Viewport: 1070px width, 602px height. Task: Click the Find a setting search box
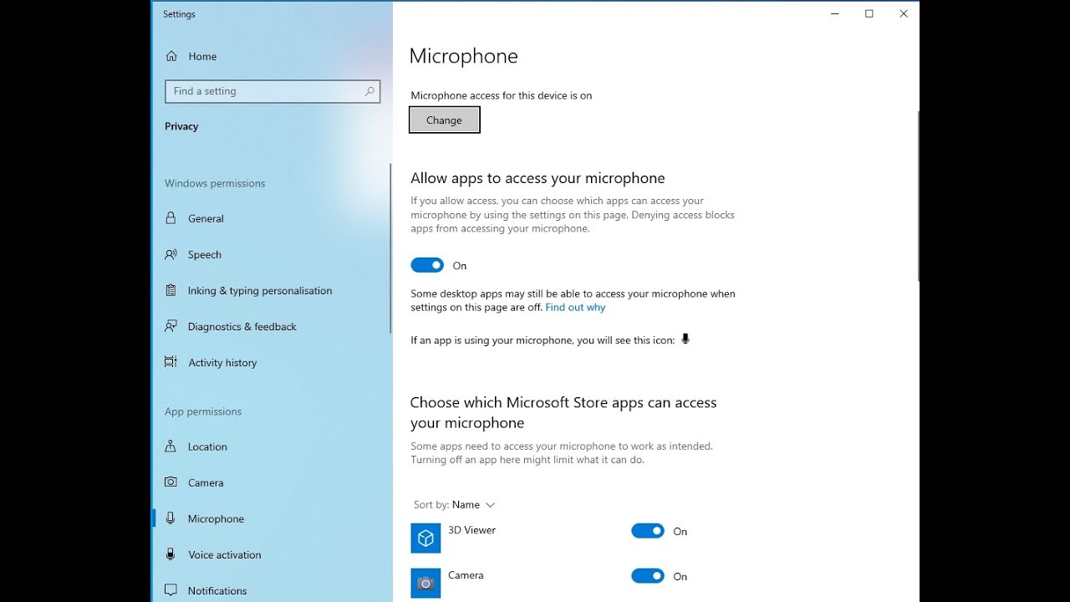pyautogui.click(x=273, y=91)
